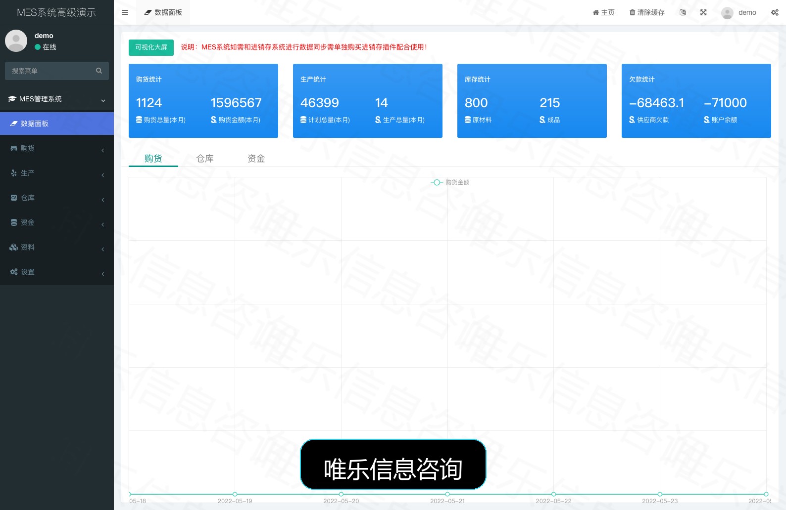786x510 pixels.
Task: Go to 主页 link in header
Action: (x=604, y=12)
